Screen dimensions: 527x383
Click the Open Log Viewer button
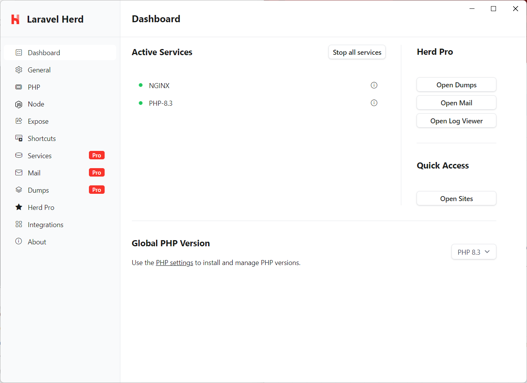pyautogui.click(x=456, y=121)
